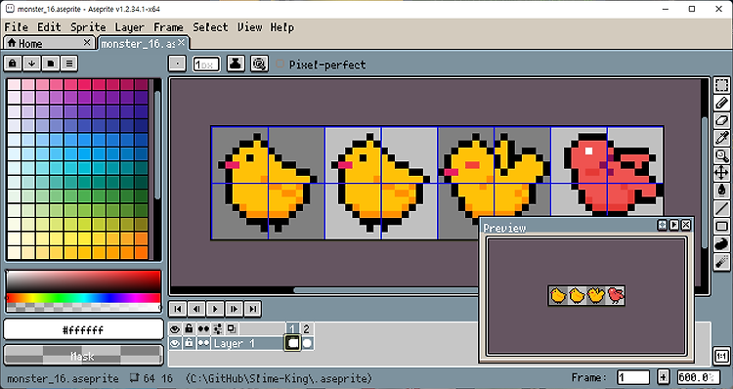Viewport: 733px width, 389px height.
Task: Click the palette lock edit icon
Action: [x=13, y=64]
